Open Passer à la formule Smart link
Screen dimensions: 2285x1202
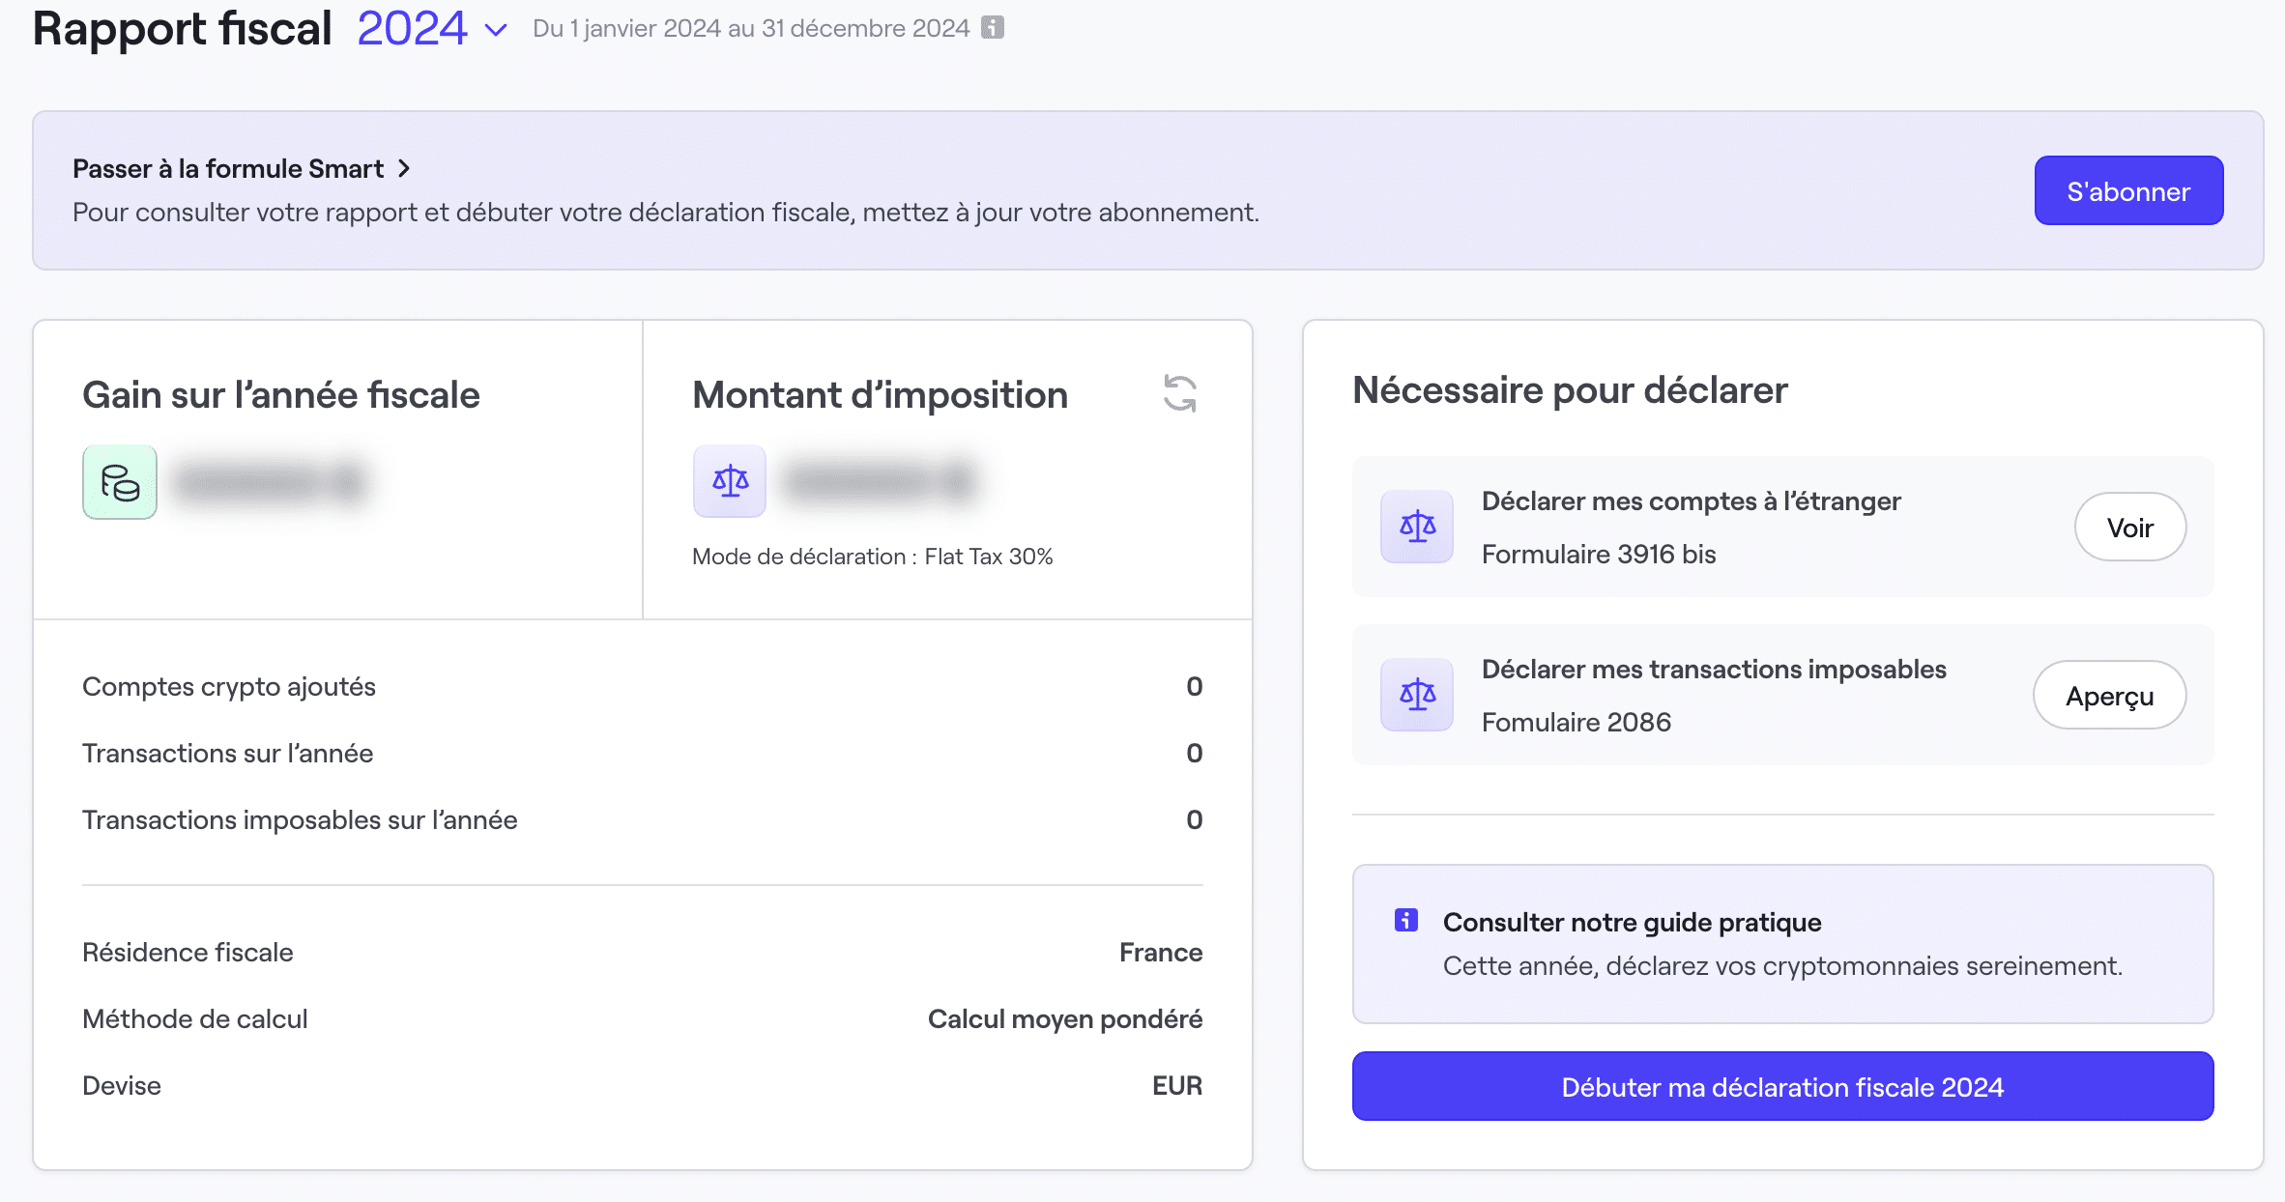(228, 168)
